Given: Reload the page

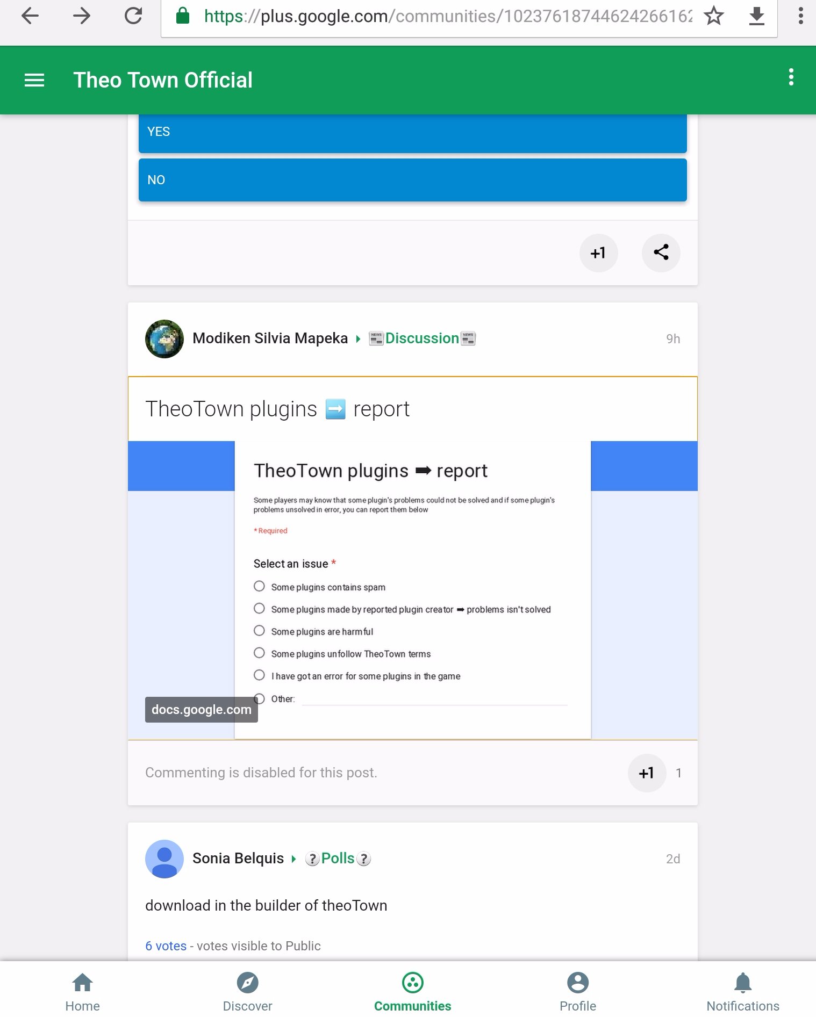Looking at the screenshot, I should click(133, 16).
